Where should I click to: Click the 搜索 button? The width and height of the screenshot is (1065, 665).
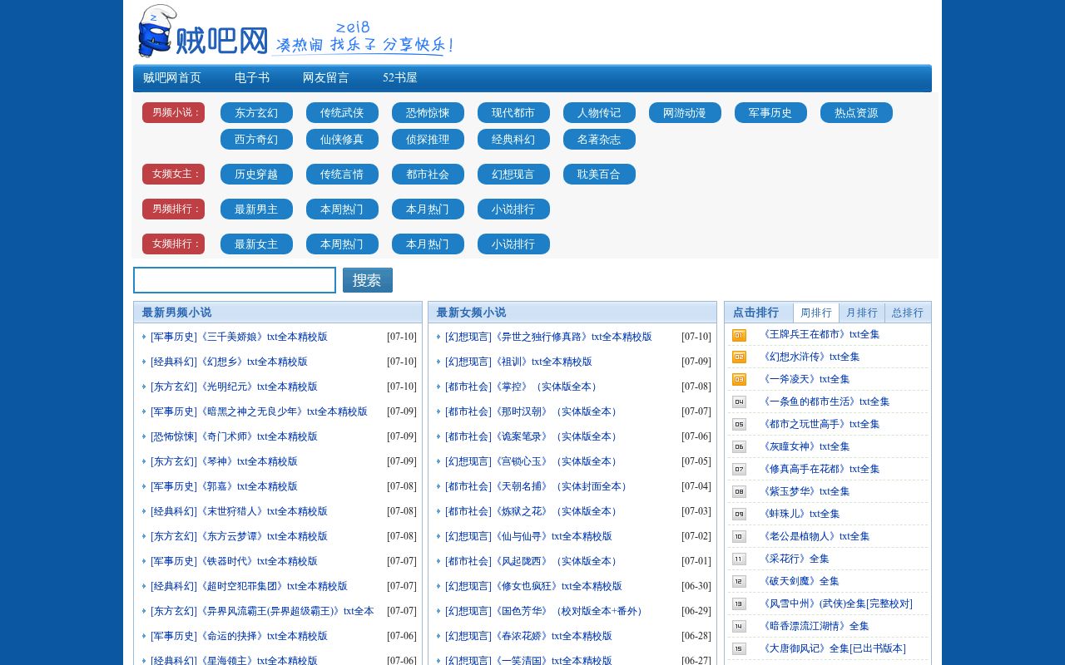tap(368, 280)
